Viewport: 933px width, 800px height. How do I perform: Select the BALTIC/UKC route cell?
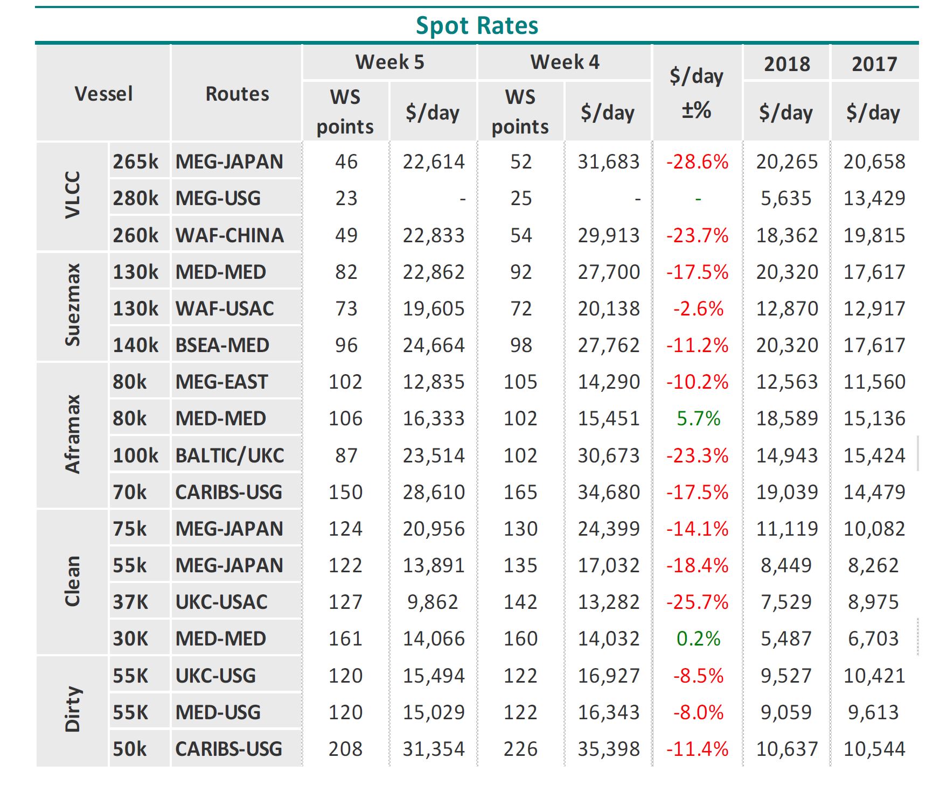click(236, 455)
